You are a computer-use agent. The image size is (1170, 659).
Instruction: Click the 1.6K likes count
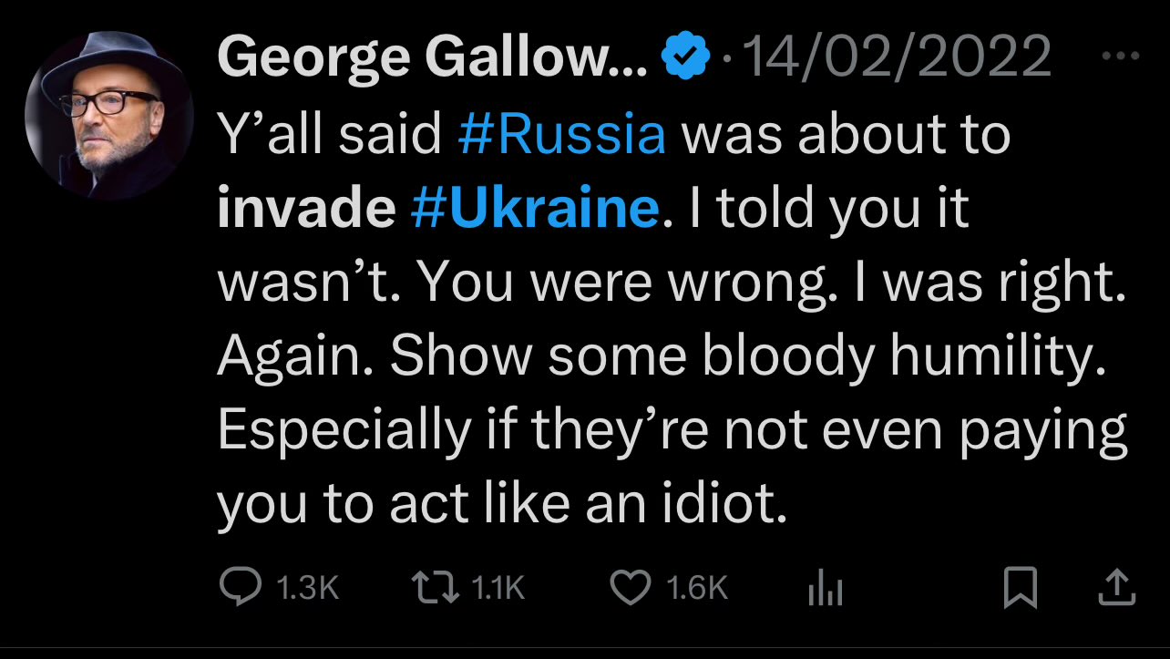(x=697, y=589)
